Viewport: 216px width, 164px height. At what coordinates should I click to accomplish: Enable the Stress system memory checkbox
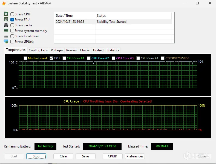pos(12,31)
